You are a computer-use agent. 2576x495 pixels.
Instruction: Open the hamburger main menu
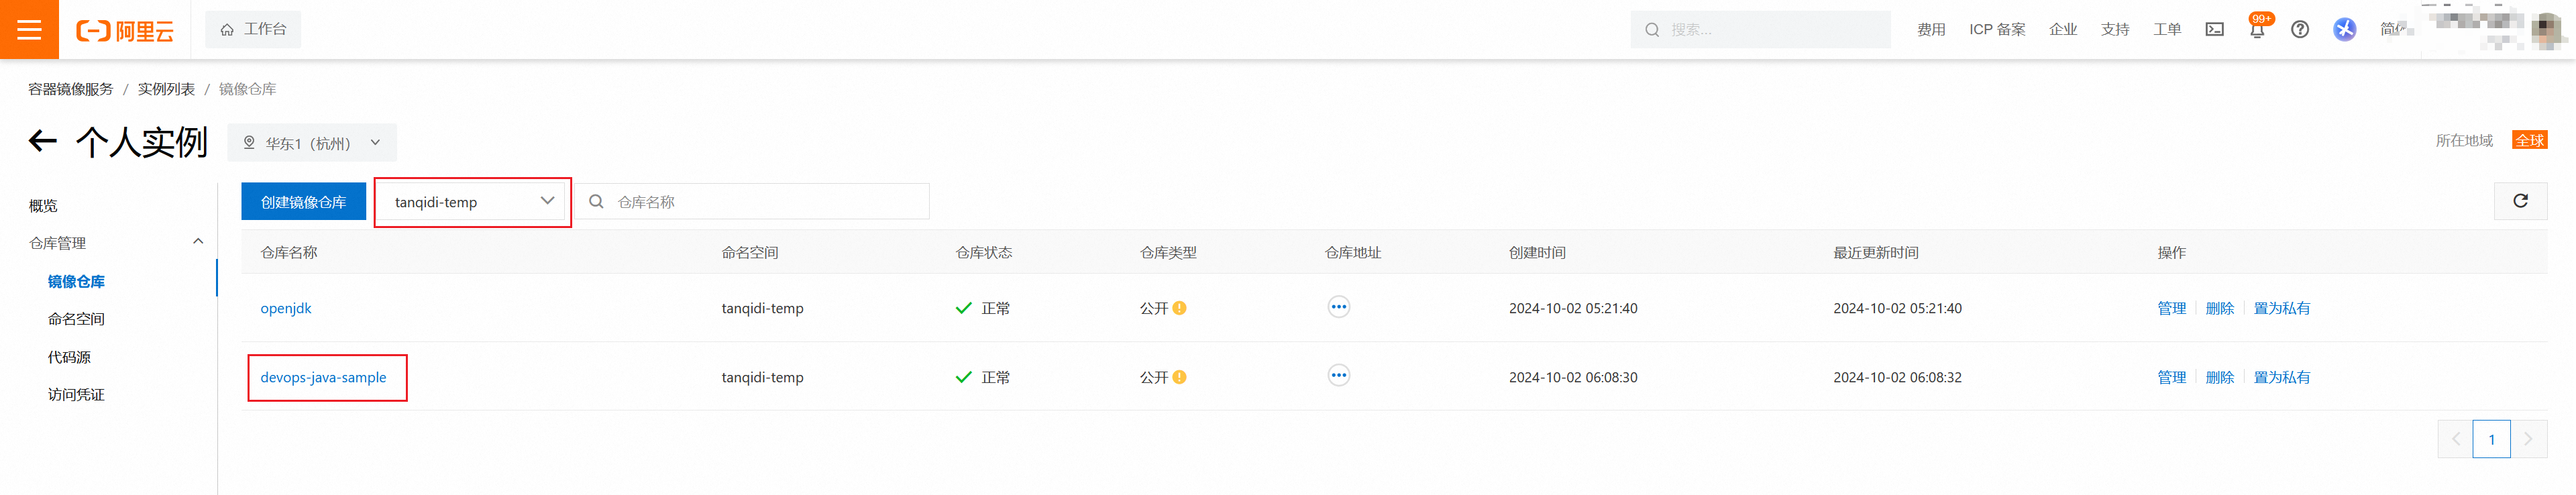point(29,29)
